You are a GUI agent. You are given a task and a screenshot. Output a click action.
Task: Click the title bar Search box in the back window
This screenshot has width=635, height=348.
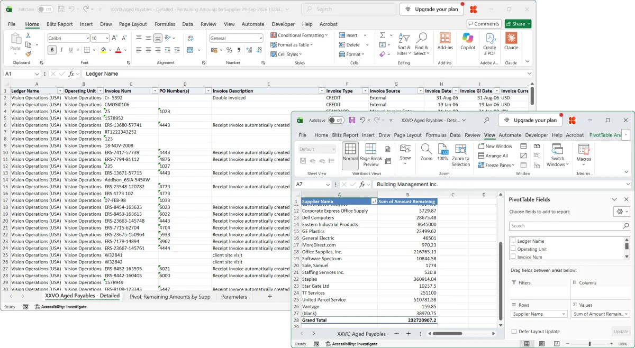[x=349, y=10]
